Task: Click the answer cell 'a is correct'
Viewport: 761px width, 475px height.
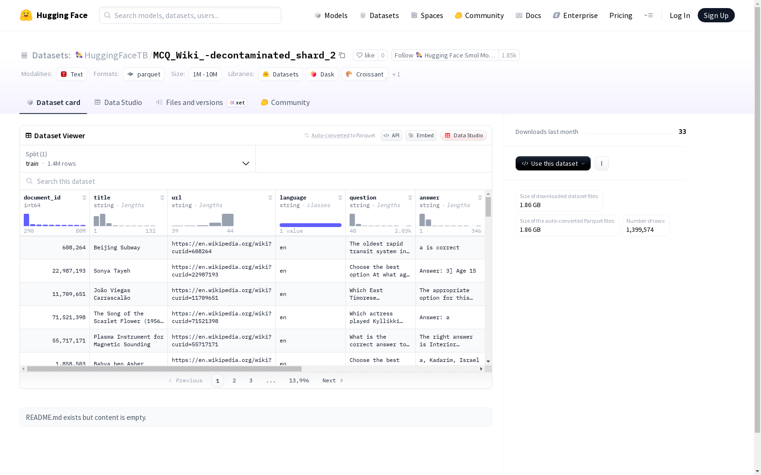Action: pos(450,247)
